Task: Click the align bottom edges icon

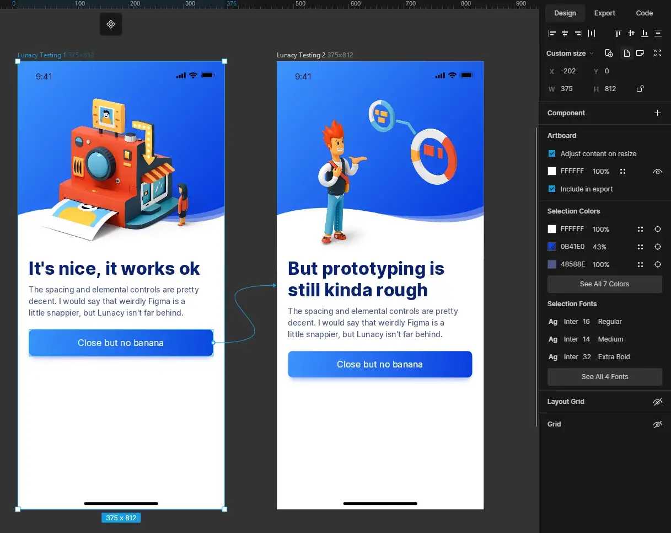Action: 645,34
